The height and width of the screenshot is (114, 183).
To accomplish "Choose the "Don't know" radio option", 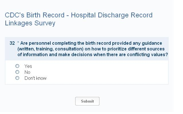I will click(x=17, y=78).
